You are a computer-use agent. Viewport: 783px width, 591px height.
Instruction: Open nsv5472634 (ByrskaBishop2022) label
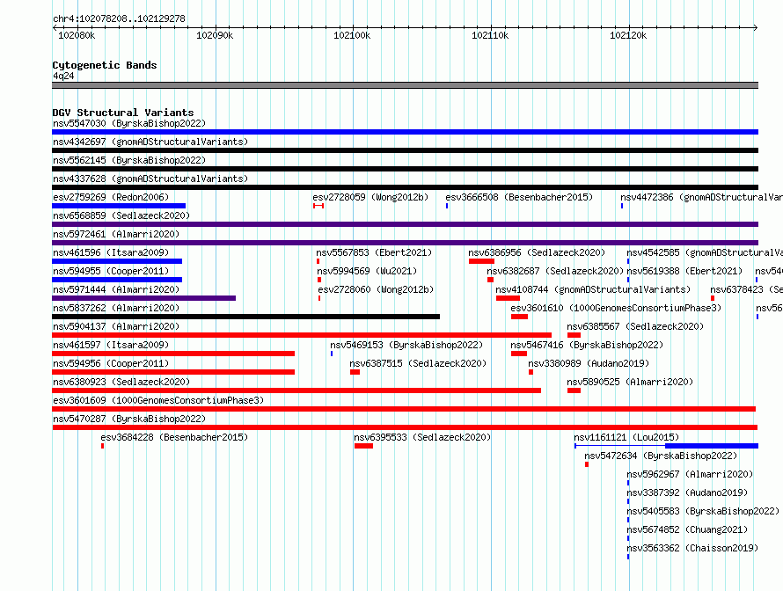(x=661, y=456)
